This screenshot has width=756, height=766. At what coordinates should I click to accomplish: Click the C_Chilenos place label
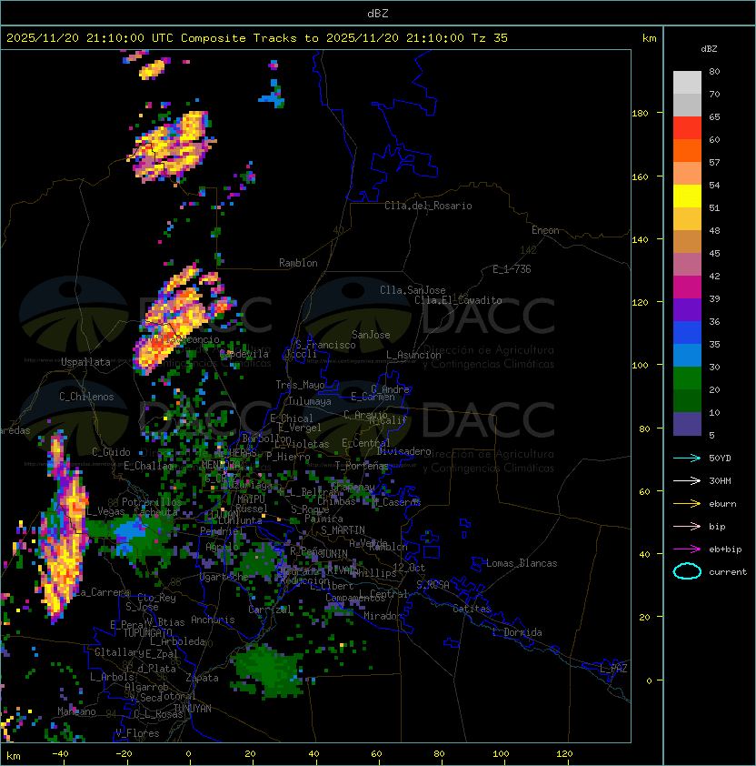pyautogui.click(x=86, y=397)
